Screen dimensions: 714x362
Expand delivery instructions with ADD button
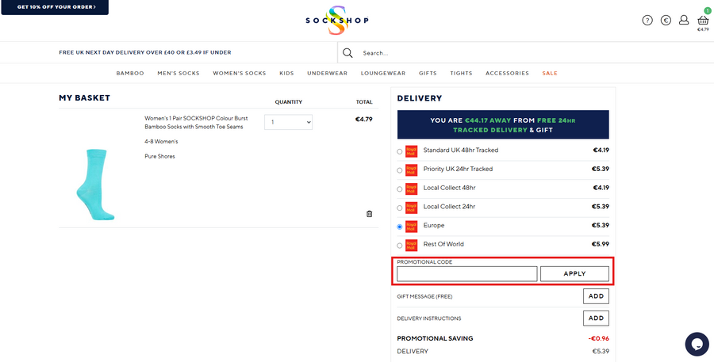coord(596,318)
